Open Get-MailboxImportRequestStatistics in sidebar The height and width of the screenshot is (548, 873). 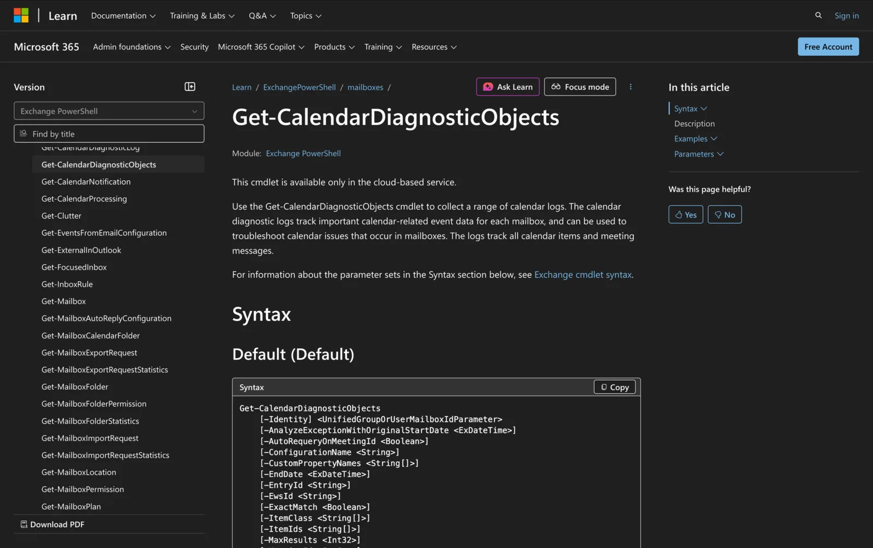coord(105,455)
